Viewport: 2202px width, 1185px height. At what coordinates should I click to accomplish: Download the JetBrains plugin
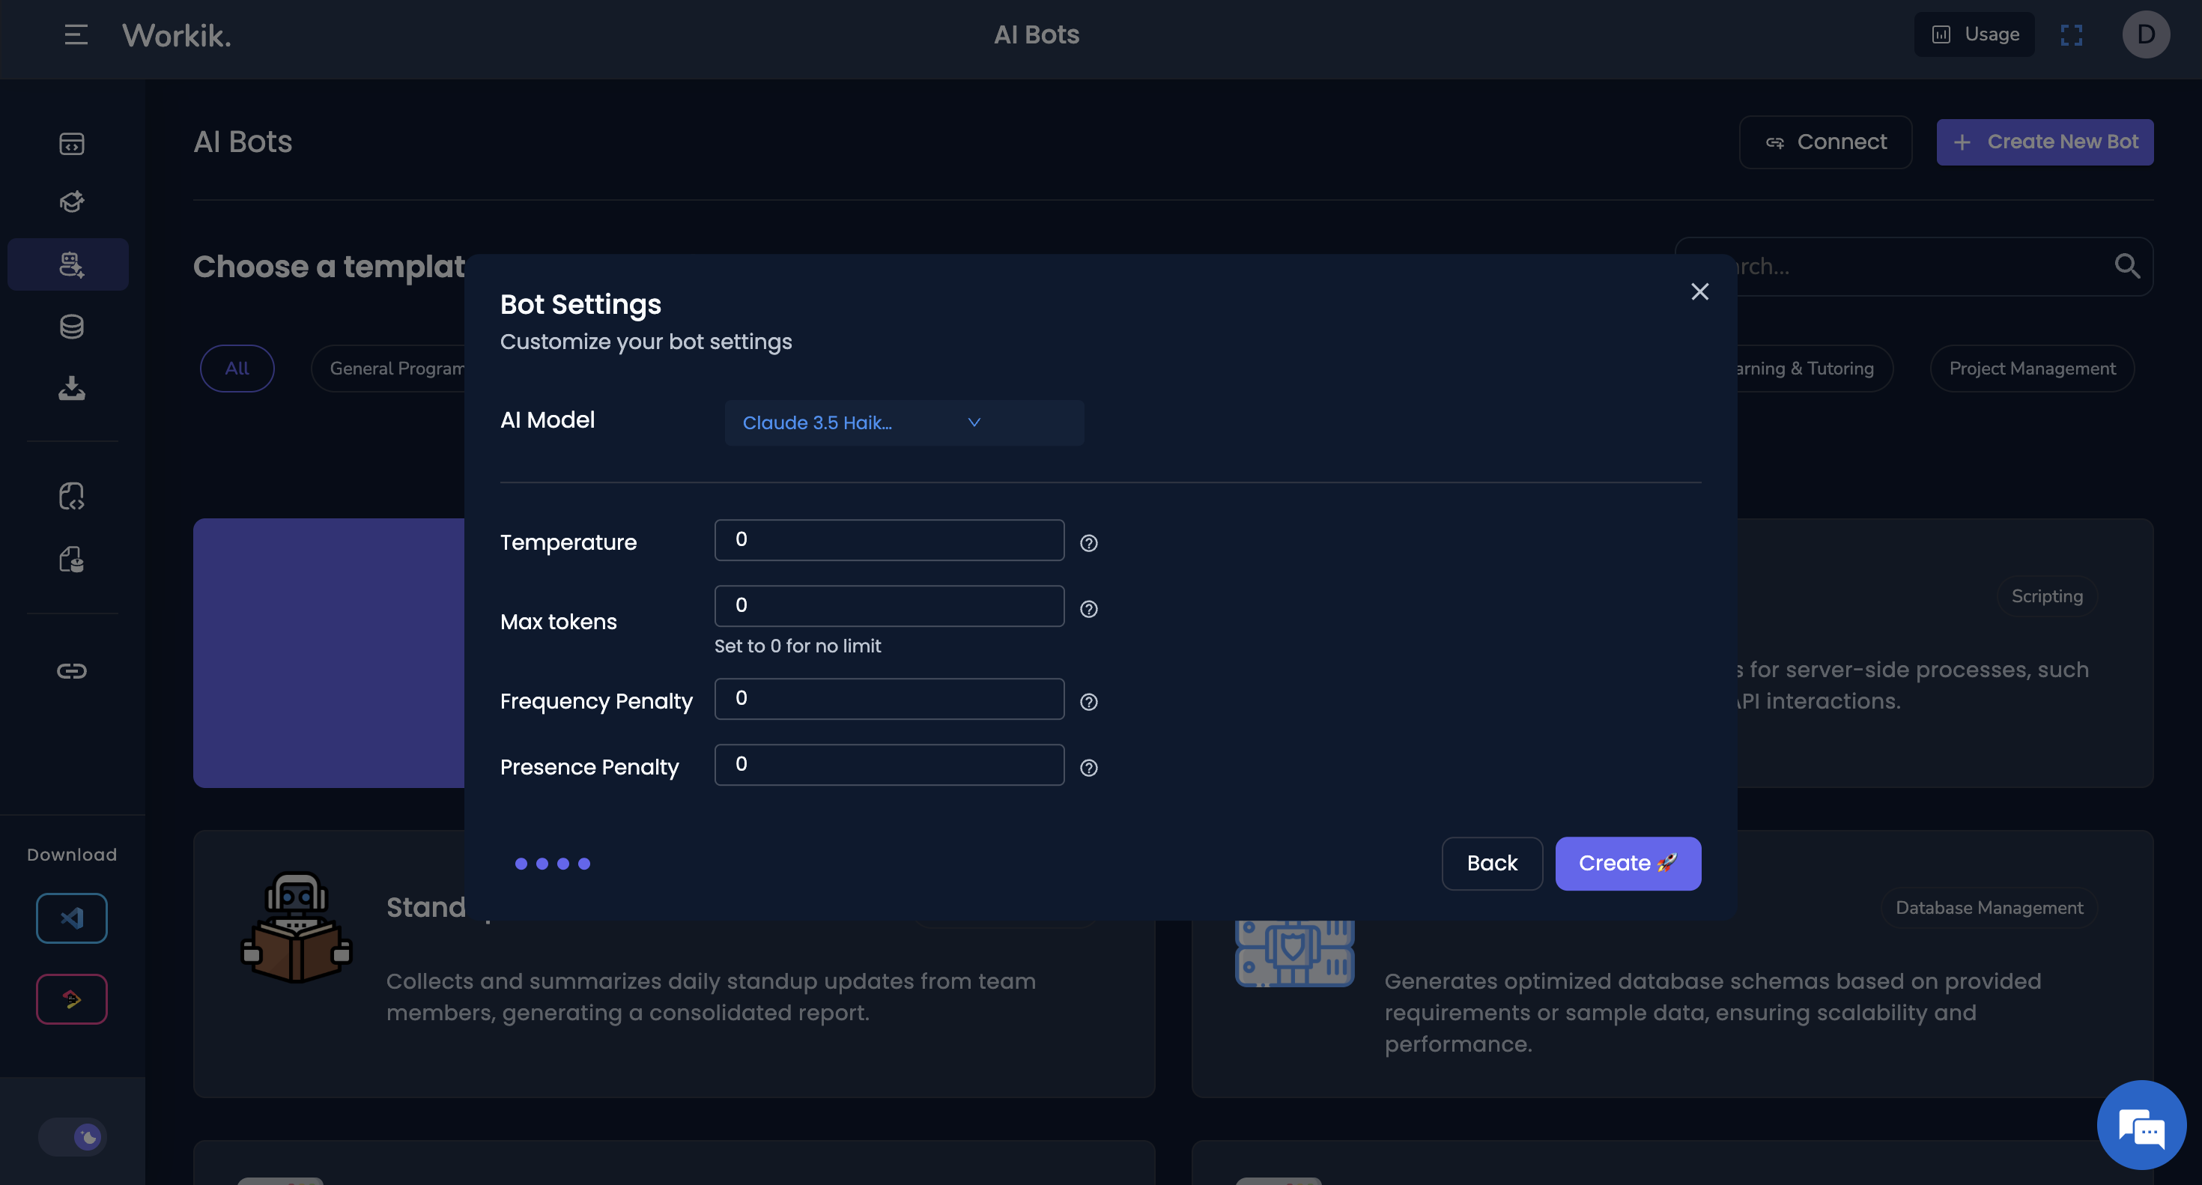point(72,998)
